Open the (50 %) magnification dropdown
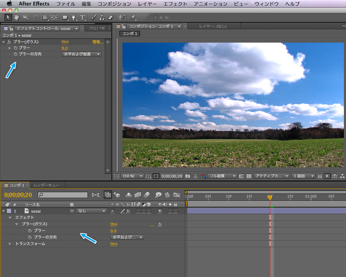The height and width of the screenshot is (277, 346). pos(133,176)
